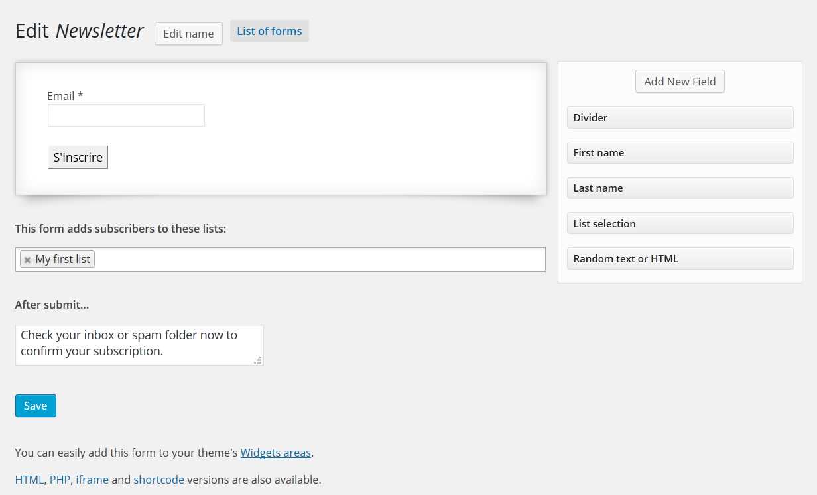
Task: Open the PHP version link
Action: click(x=60, y=480)
